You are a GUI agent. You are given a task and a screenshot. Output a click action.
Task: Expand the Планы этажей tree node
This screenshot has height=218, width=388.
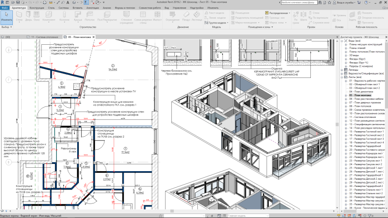(346, 49)
